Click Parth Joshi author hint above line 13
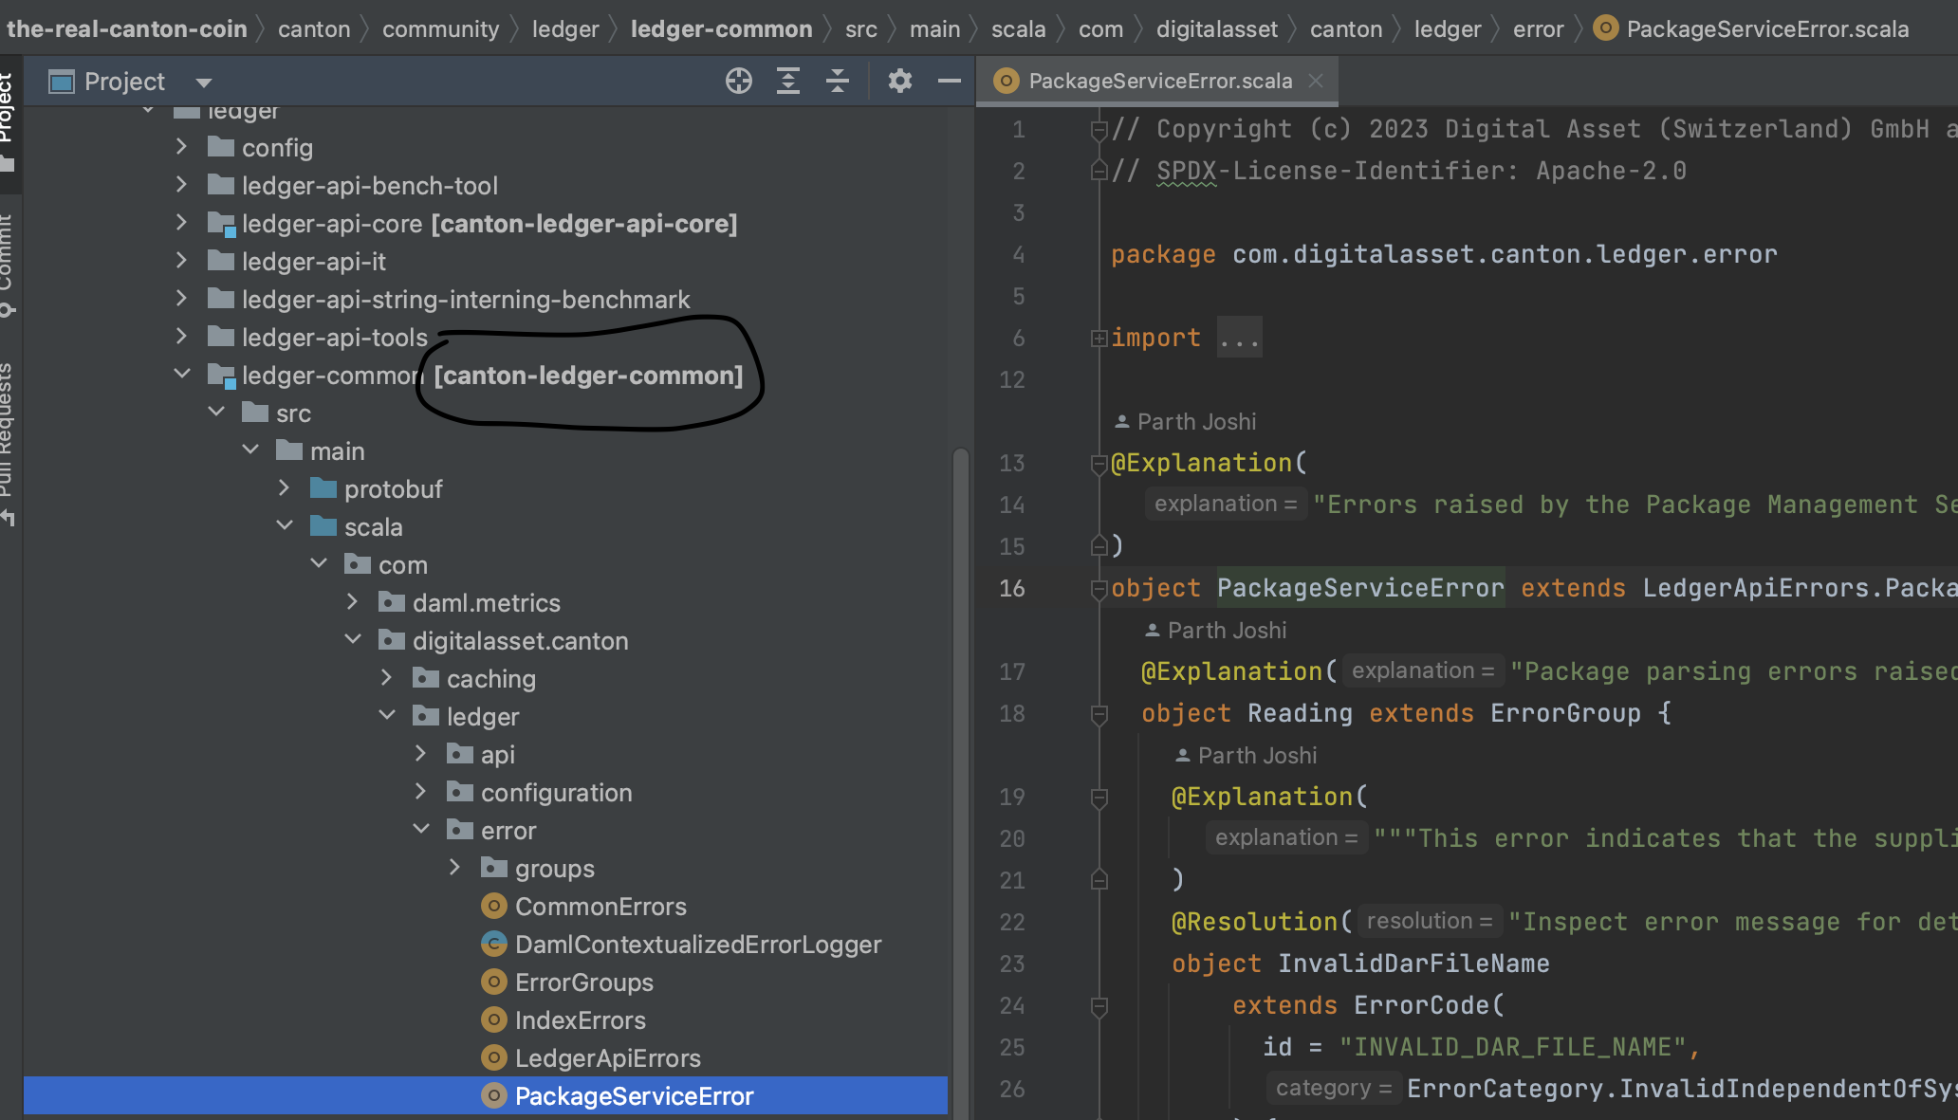 pyautogui.click(x=1186, y=421)
